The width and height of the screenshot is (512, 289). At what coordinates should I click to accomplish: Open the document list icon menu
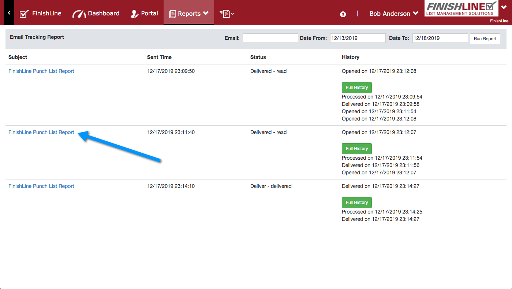pos(227,14)
